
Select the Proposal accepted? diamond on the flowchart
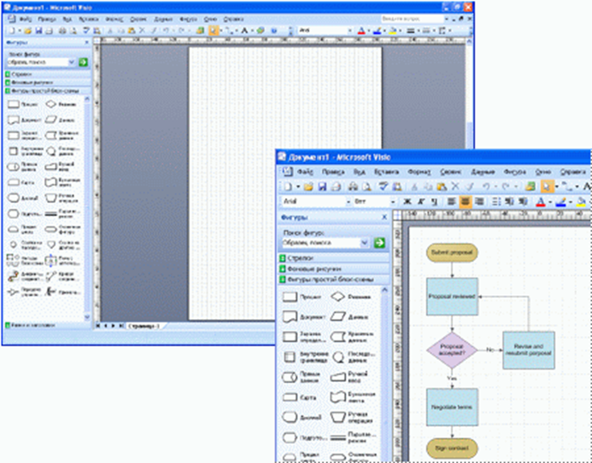452,350
